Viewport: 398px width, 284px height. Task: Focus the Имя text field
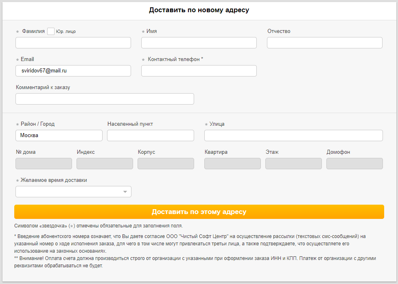pyautogui.click(x=199, y=43)
